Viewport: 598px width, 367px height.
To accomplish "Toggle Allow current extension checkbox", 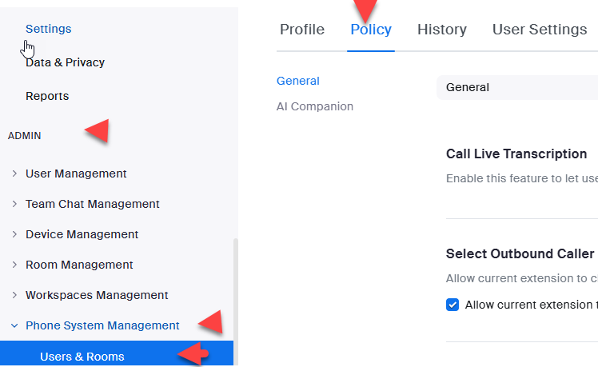I will pyautogui.click(x=452, y=305).
